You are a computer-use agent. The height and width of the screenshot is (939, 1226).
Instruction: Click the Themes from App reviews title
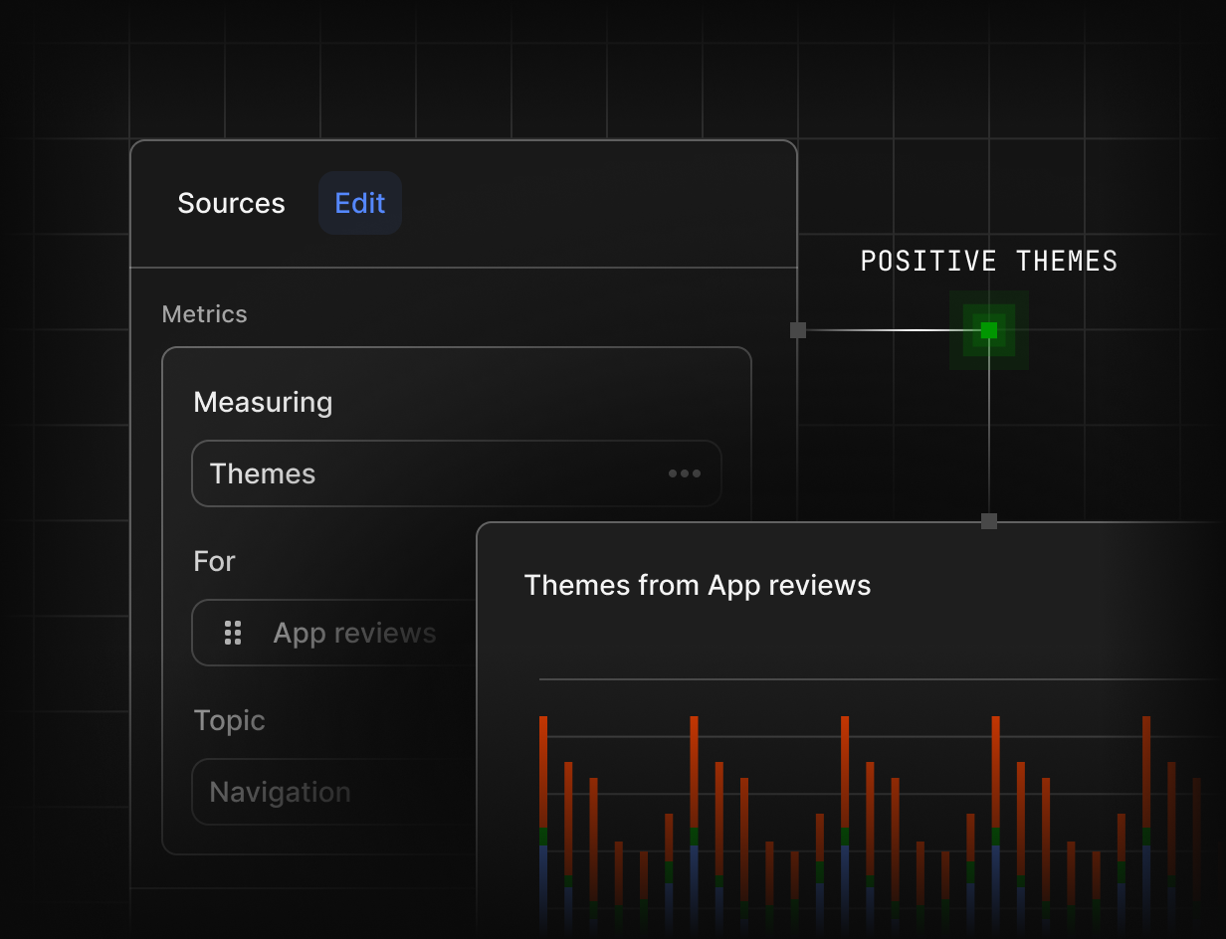[697, 585]
